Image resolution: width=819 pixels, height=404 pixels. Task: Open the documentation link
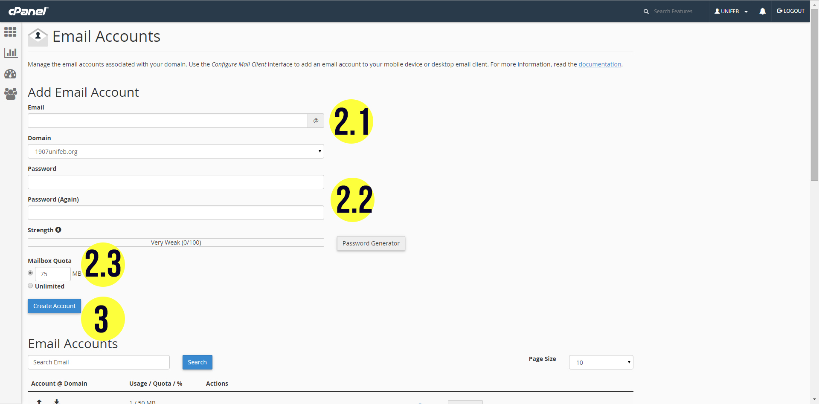point(599,64)
